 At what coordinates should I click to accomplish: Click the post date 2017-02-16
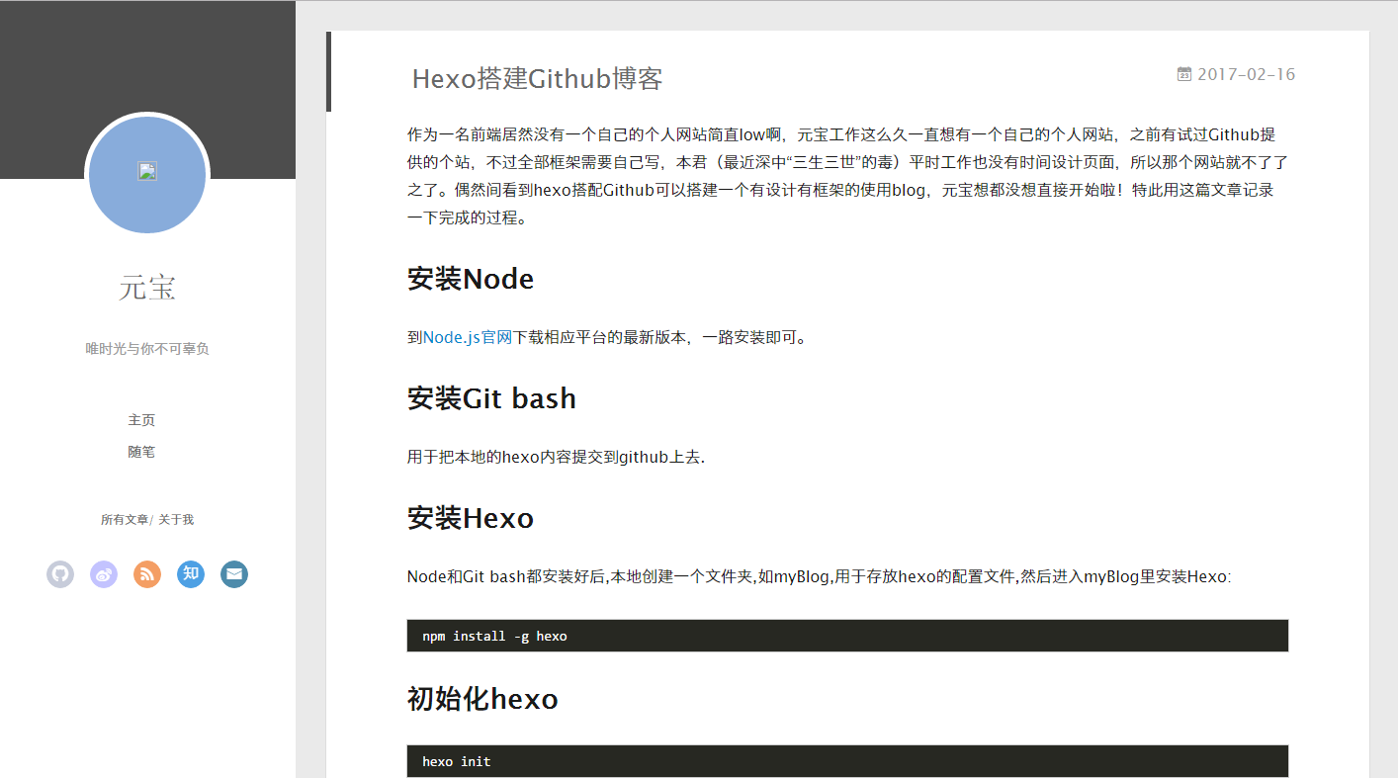tap(1246, 75)
